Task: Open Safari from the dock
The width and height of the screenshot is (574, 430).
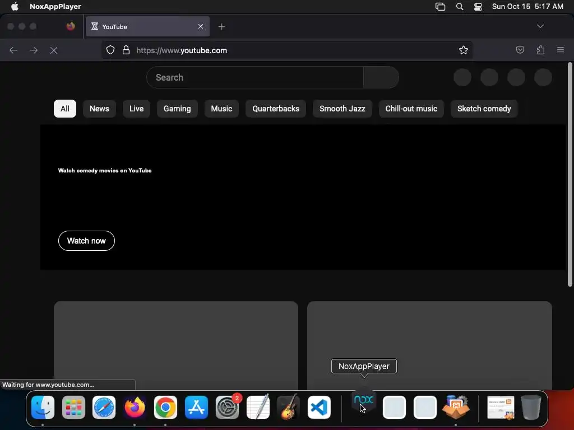Action: pos(104,408)
